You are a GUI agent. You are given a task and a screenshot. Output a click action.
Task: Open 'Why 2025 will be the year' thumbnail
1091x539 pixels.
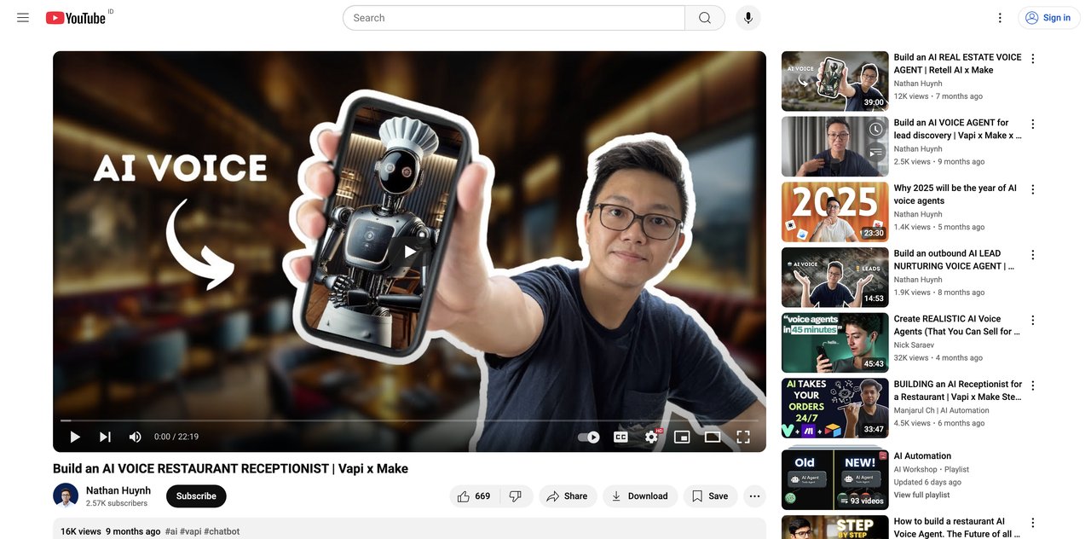(x=835, y=212)
